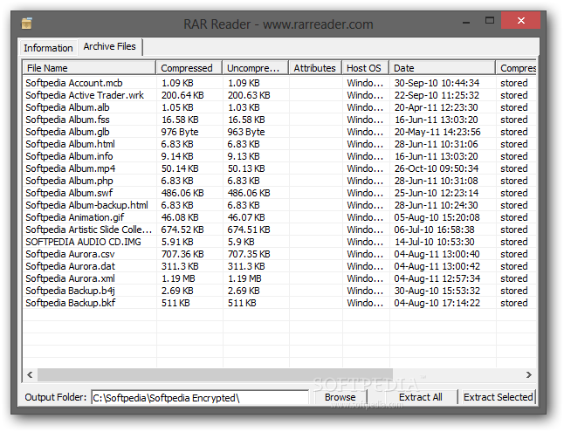Select file Softpedia Active Trader.wrk
The height and width of the screenshot is (432, 564).
(x=85, y=95)
